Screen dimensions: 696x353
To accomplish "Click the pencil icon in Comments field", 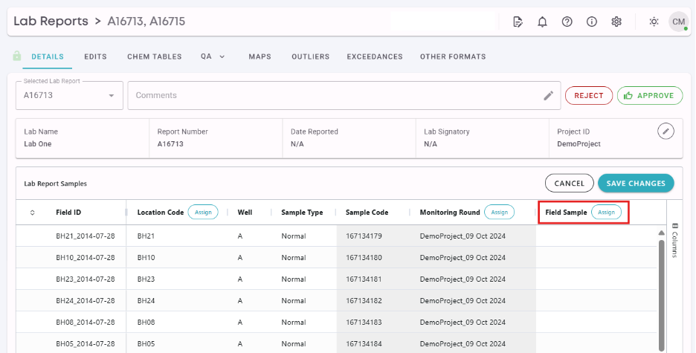I will pos(548,95).
